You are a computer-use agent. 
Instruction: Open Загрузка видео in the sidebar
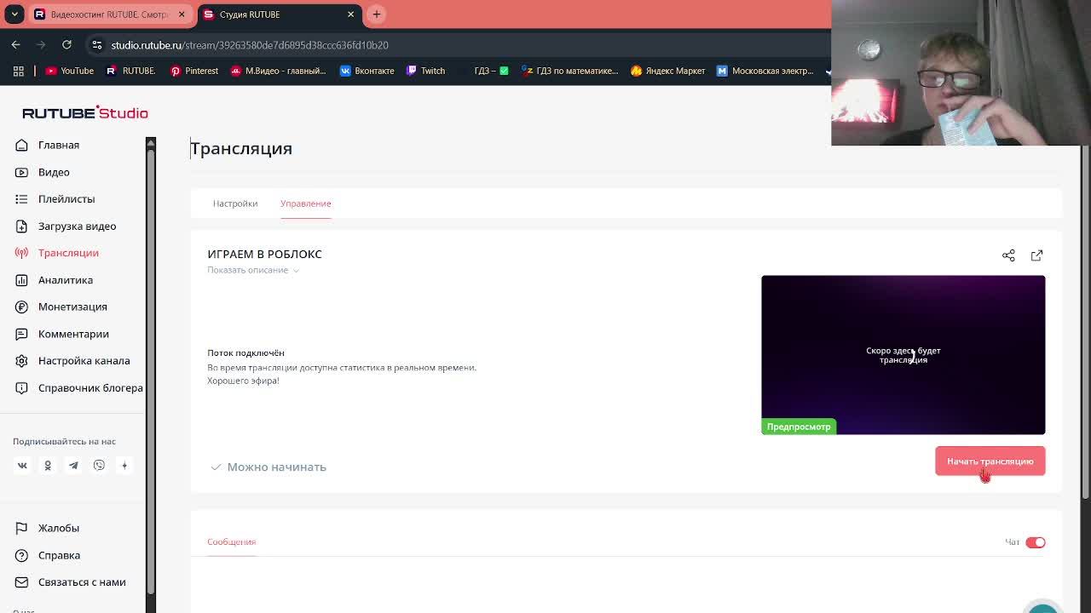77,226
